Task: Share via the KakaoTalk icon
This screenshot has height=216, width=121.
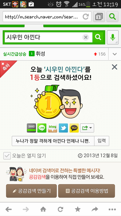Action: (x=74, y=128)
